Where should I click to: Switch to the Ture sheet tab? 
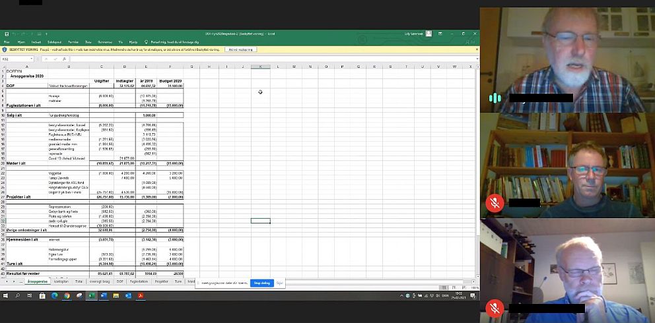tap(178, 281)
